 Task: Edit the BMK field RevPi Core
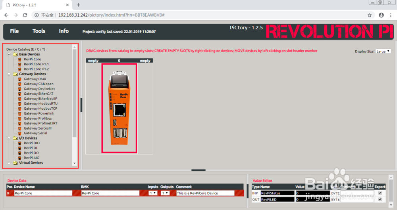(110, 193)
